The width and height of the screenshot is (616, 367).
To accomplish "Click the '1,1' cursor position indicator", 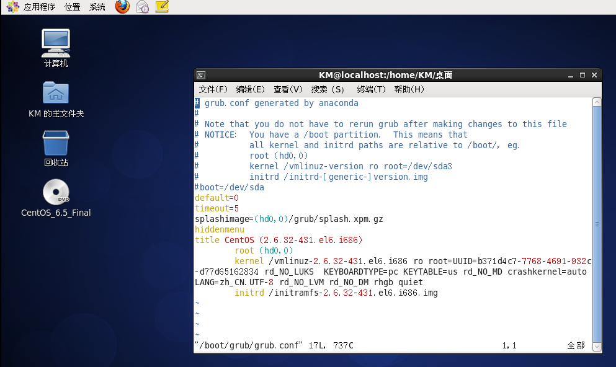I will (509, 345).
